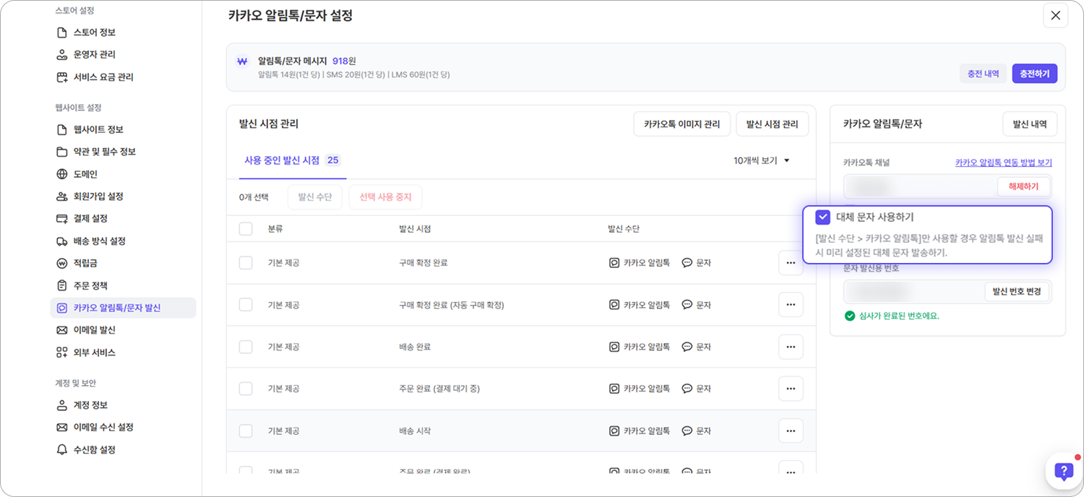Click 발신 번호 변경 button
1084x497 pixels.
pos(1017,292)
